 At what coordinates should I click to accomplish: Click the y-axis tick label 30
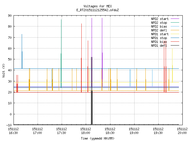[x=10, y=81]
